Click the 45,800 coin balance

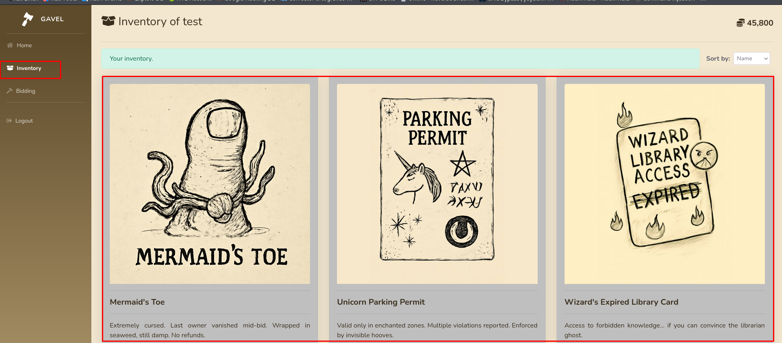click(760, 23)
